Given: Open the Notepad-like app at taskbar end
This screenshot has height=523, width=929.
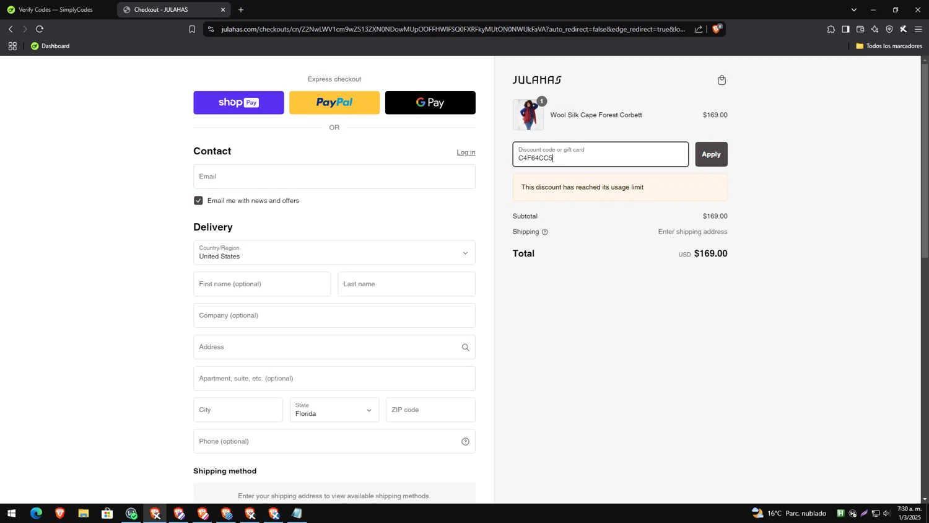Looking at the screenshot, I should [x=297, y=514].
